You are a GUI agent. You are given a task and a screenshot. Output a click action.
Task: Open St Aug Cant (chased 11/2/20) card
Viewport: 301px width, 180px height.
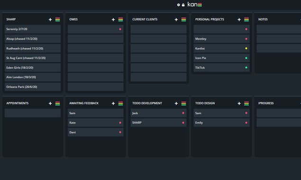[33, 58]
